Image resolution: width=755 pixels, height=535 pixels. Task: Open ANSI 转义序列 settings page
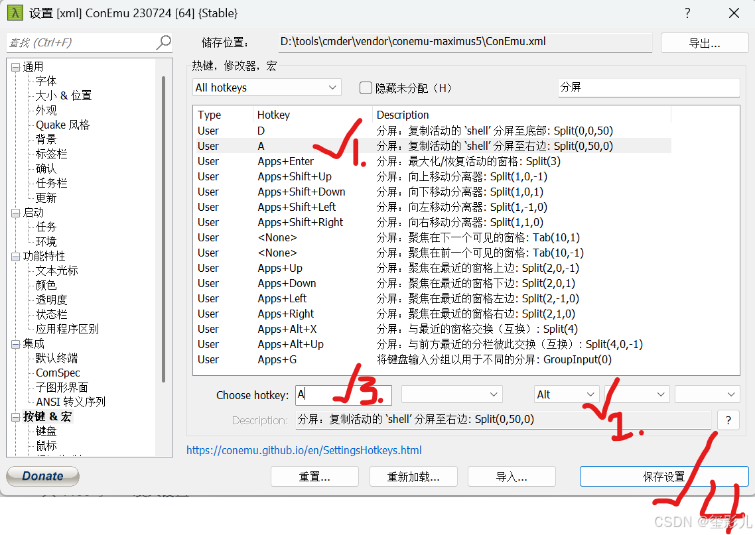70,402
